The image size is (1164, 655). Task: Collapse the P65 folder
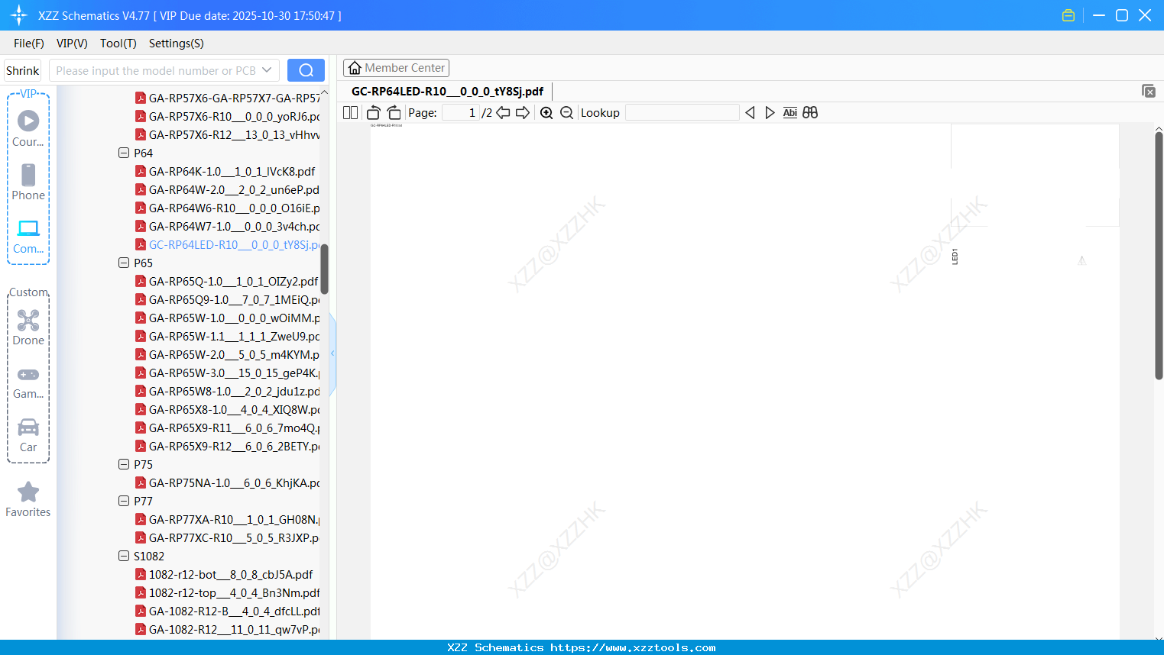(124, 263)
